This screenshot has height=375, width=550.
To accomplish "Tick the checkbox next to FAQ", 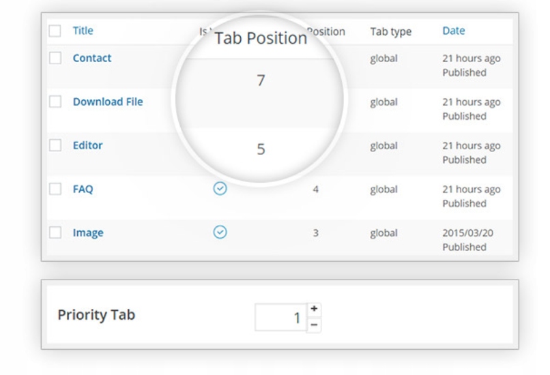I will [55, 190].
